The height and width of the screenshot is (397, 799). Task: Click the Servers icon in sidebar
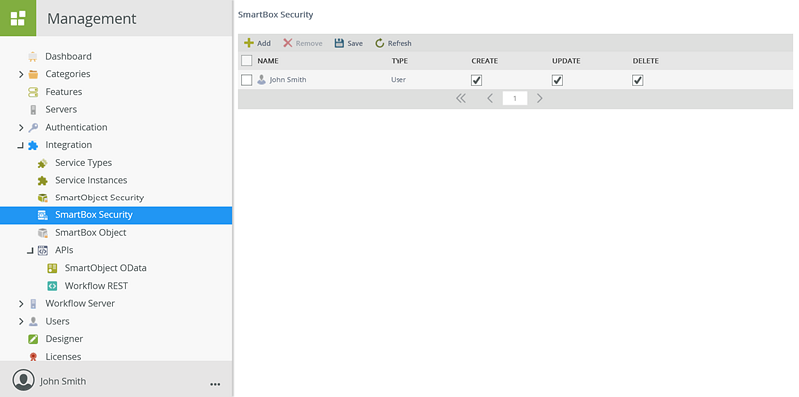coord(33,109)
